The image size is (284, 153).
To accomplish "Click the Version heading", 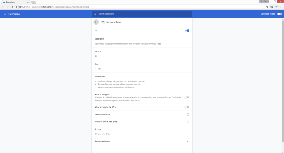I will [98, 51].
